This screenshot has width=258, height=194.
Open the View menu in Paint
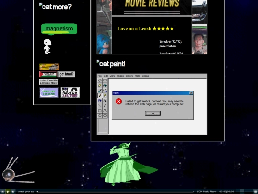click(112, 76)
